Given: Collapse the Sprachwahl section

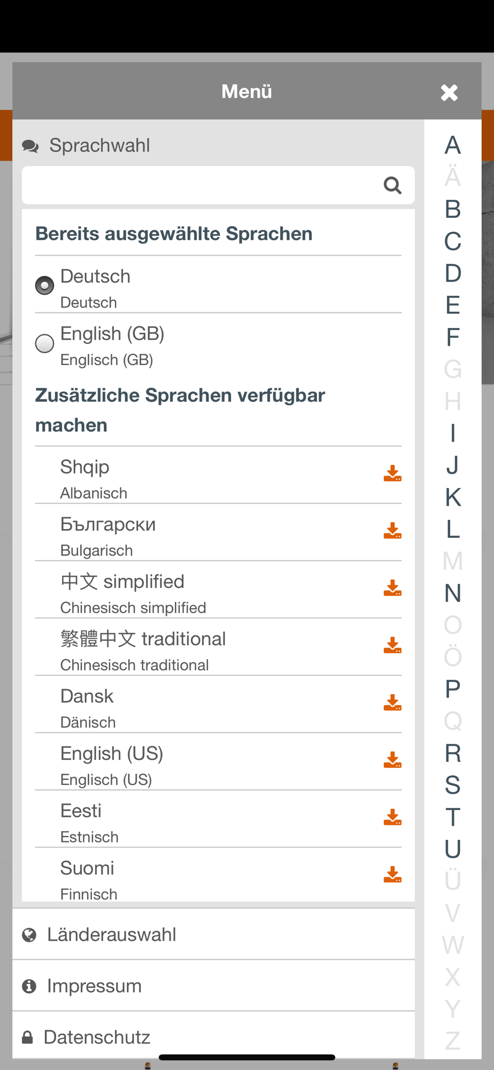Looking at the screenshot, I should click(99, 146).
